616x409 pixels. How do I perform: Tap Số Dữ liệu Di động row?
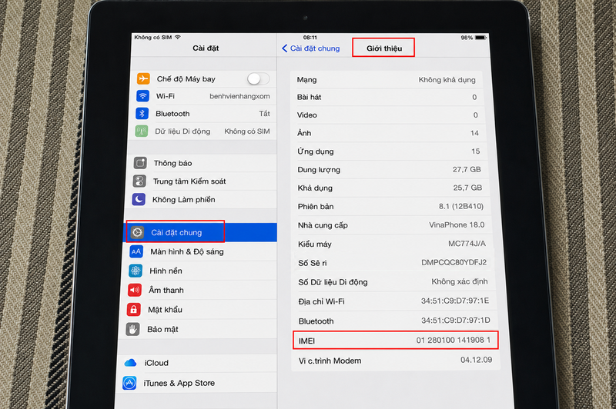(393, 282)
